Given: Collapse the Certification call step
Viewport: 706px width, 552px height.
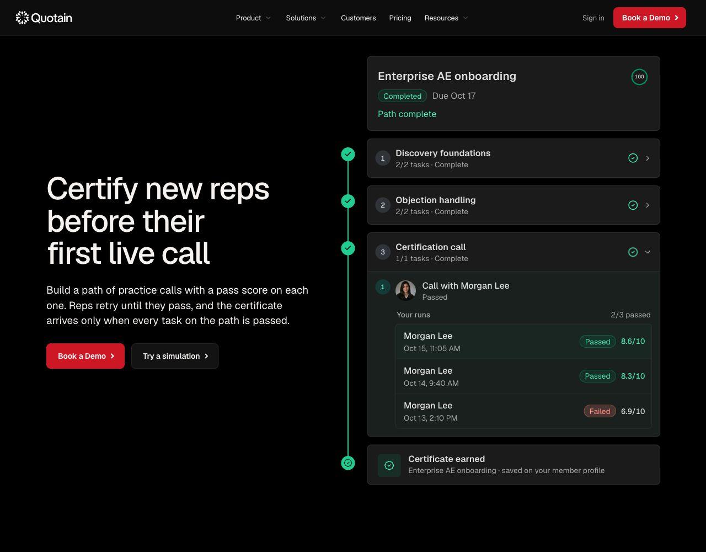Looking at the screenshot, I should point(648,252).
